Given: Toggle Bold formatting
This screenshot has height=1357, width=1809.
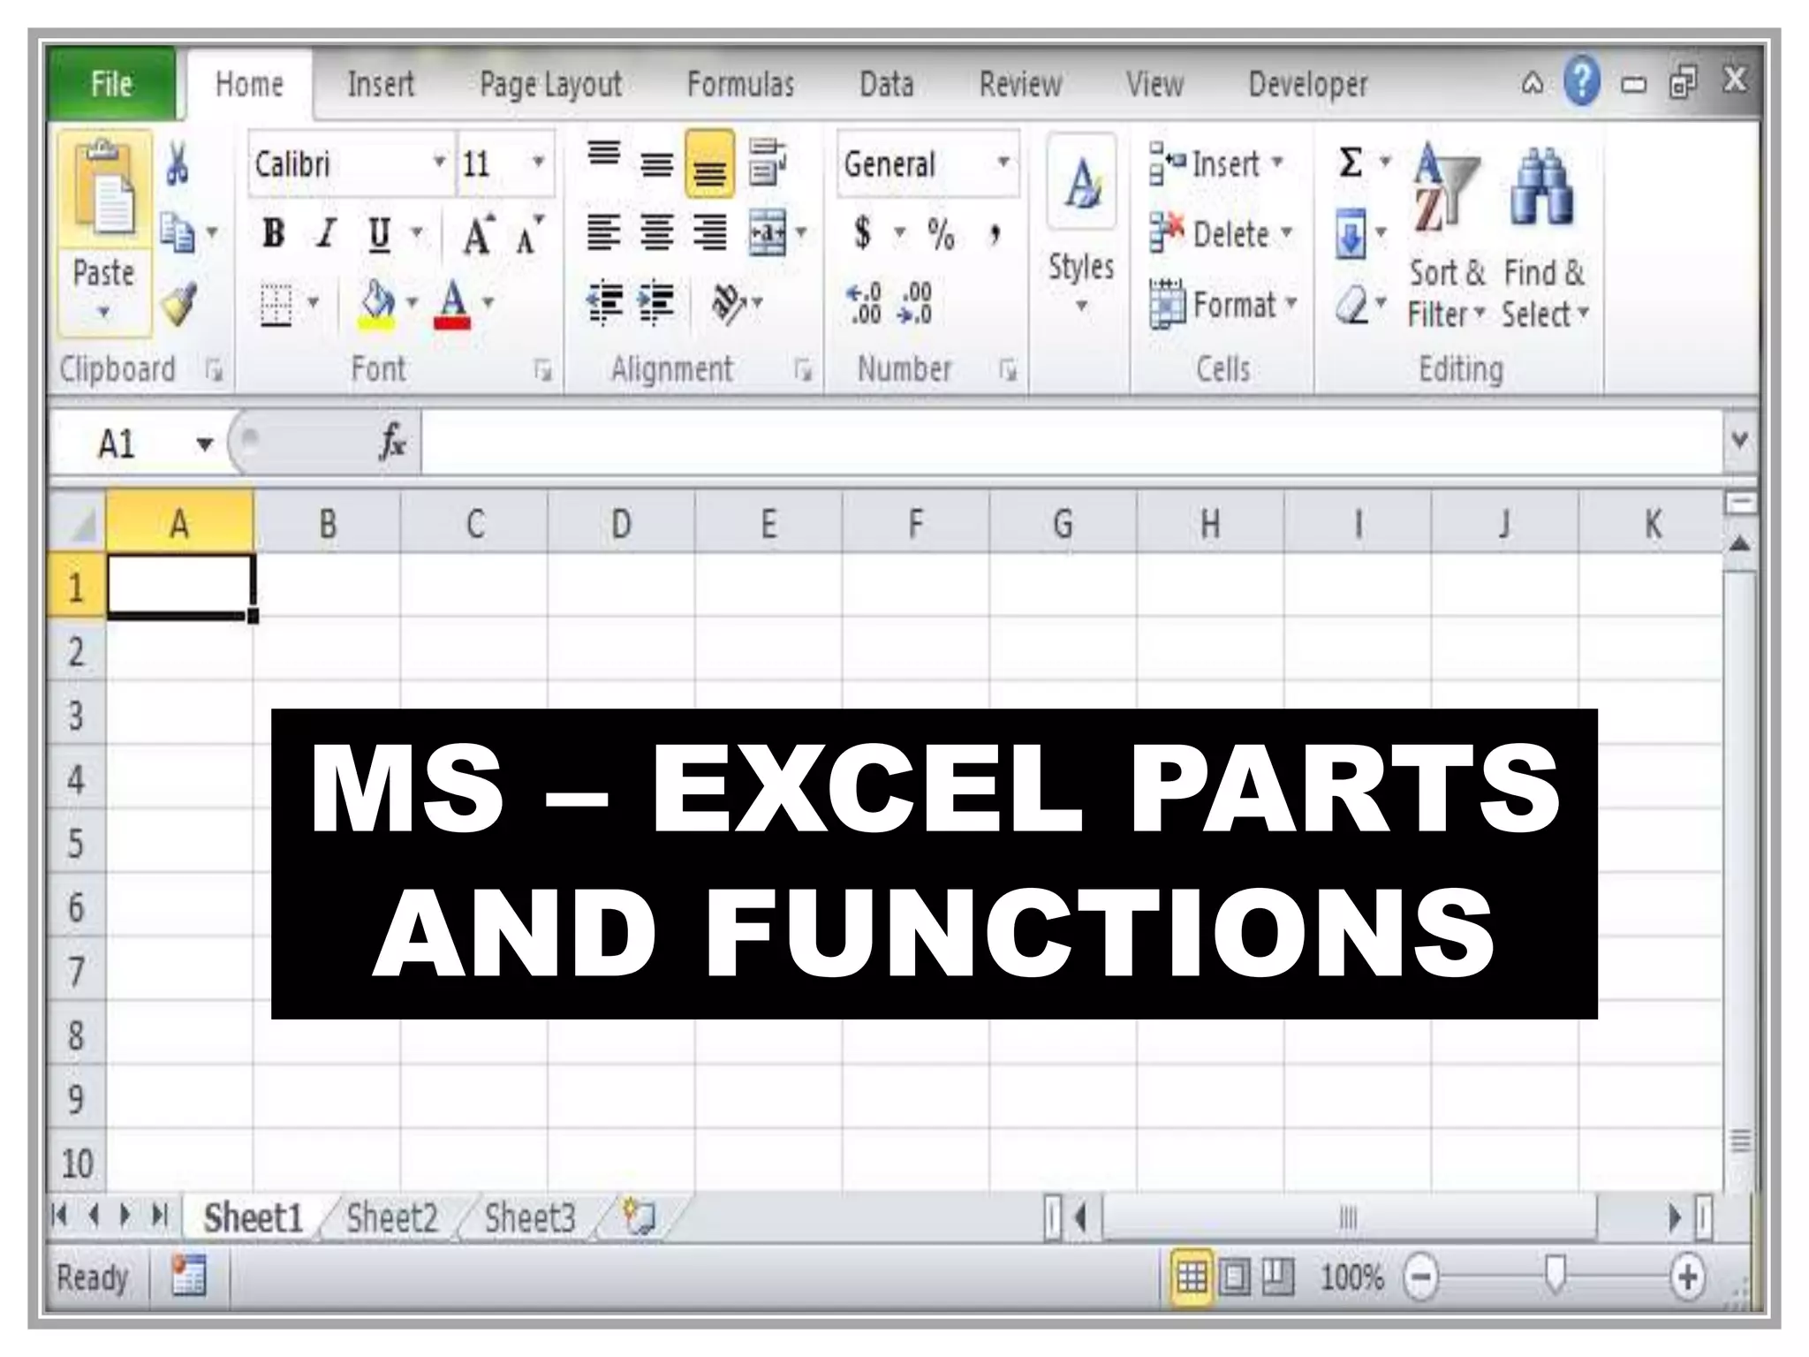Looking at the screenshot, I should click(274, 233).
